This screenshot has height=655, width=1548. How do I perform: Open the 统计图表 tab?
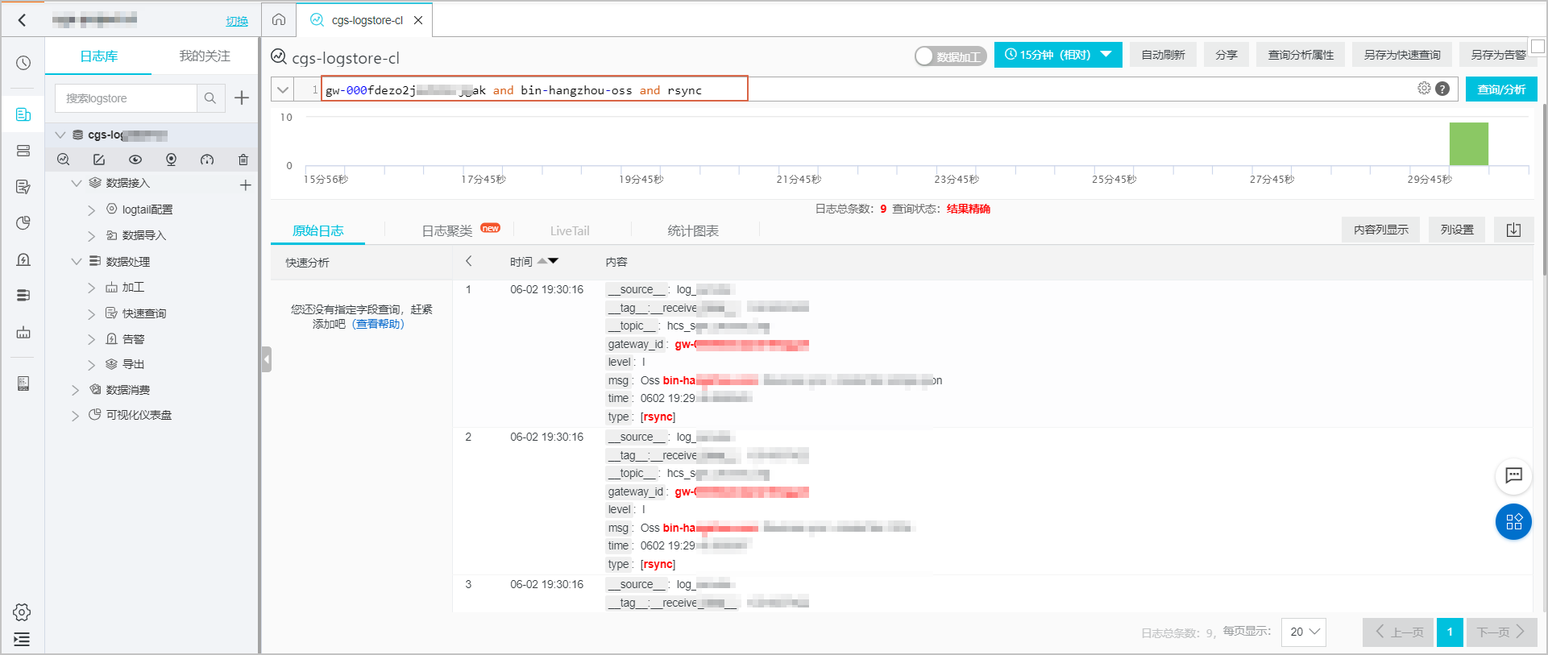[x=693, y=230]
